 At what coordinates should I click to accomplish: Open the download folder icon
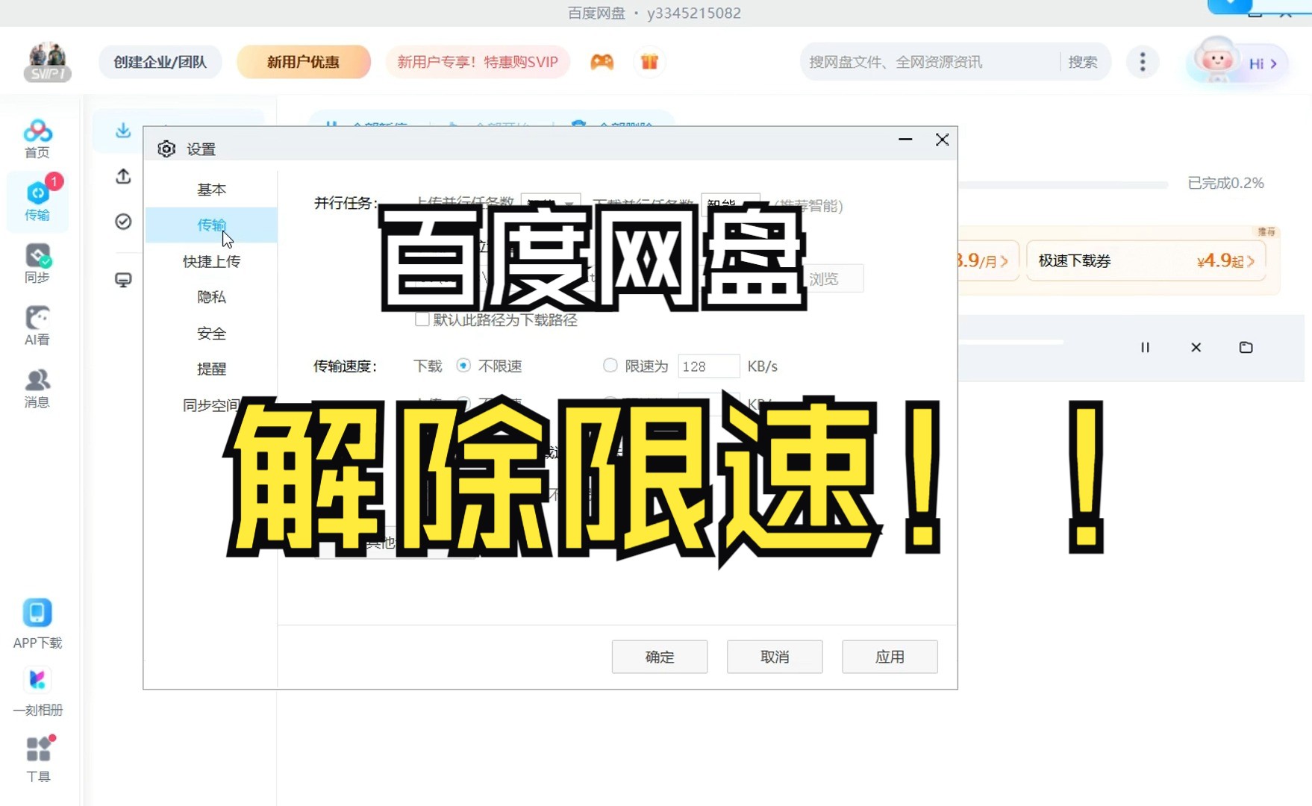coord(1246,347)
